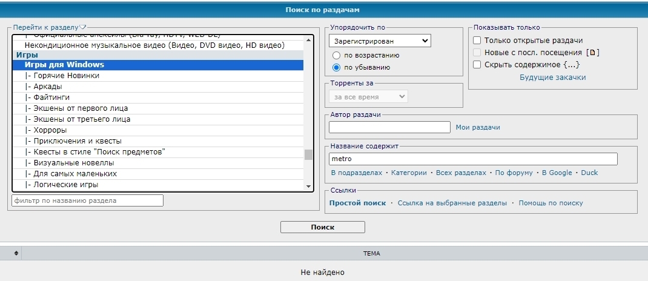
Task: Open 'Будущие закачки' link
Action: click(552, 78)
